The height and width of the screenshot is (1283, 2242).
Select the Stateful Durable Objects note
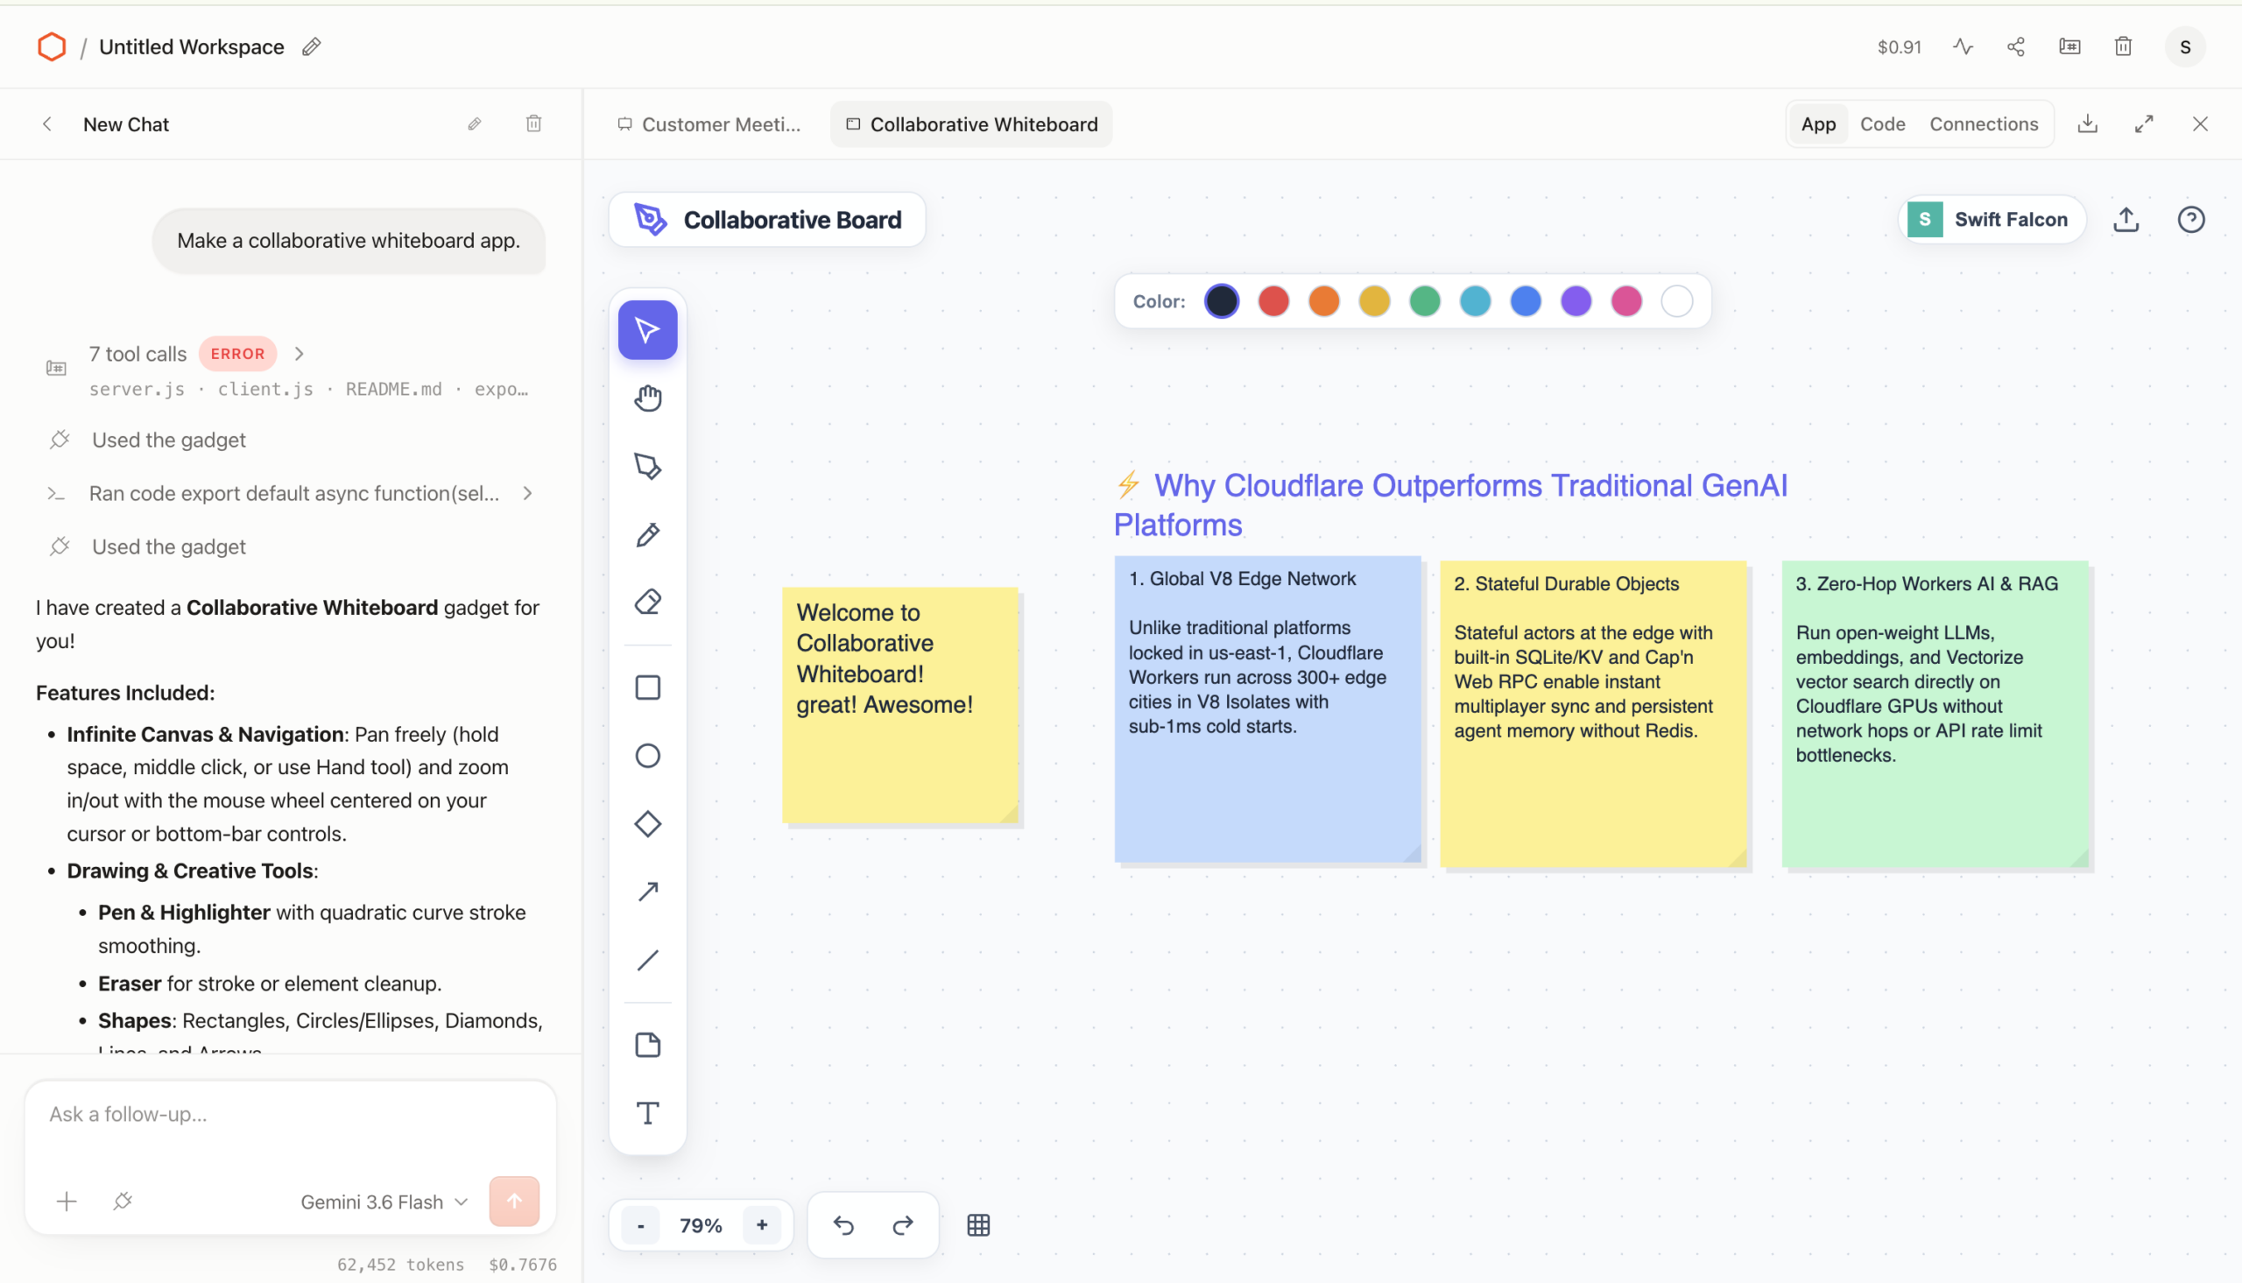click(x=1594, y=714)
